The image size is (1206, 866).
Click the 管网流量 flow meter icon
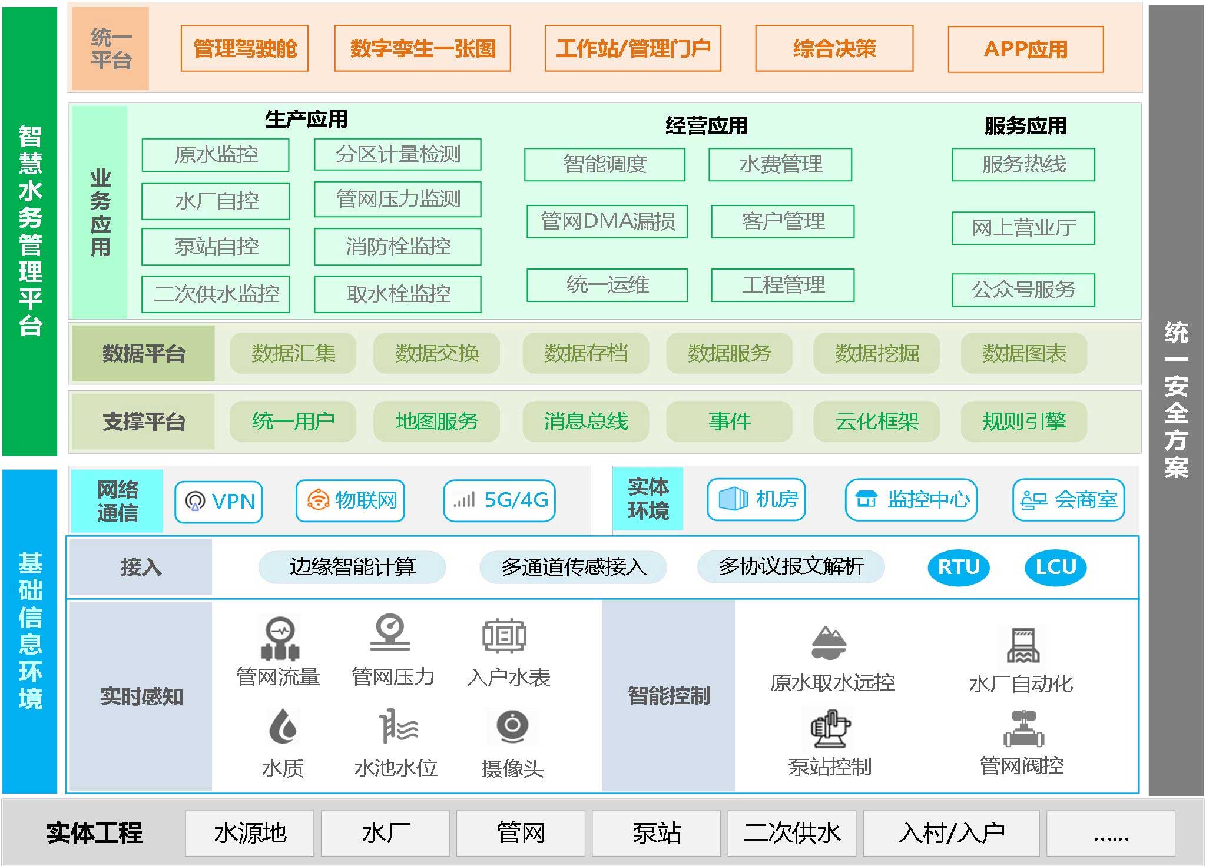coord(280,638)
